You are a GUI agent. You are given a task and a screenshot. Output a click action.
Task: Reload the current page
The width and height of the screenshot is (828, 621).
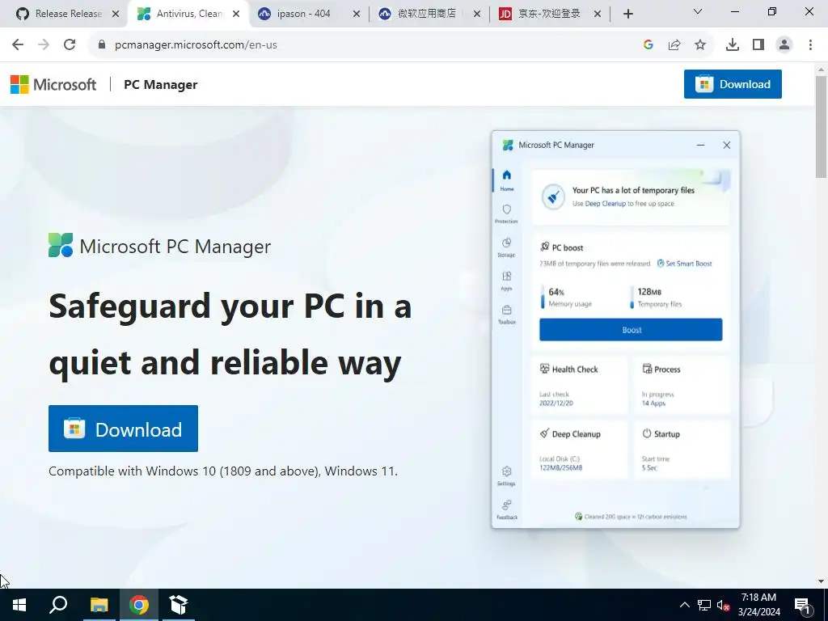pyautogui.click(x=70, y=45)
